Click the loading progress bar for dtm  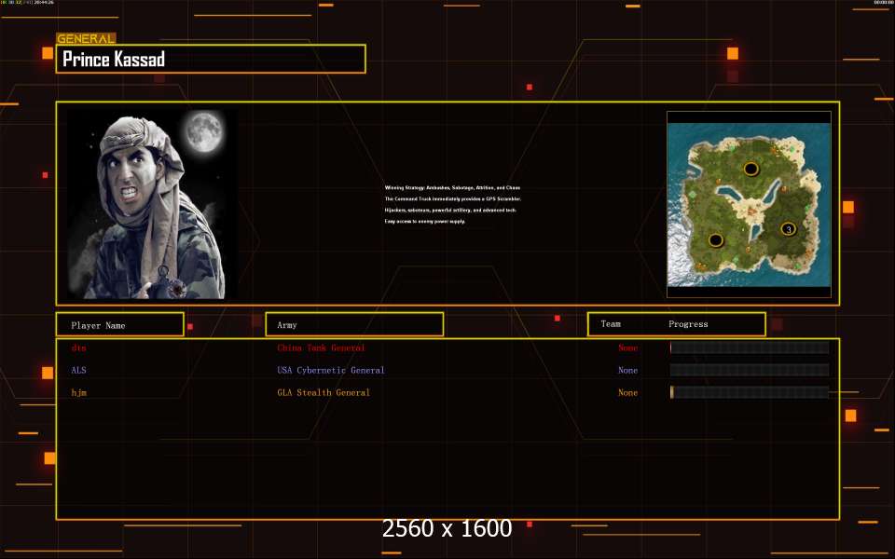coord(750,348)
